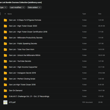Click the 575.0 MB size value
The image size is (110, 110).
101,73
